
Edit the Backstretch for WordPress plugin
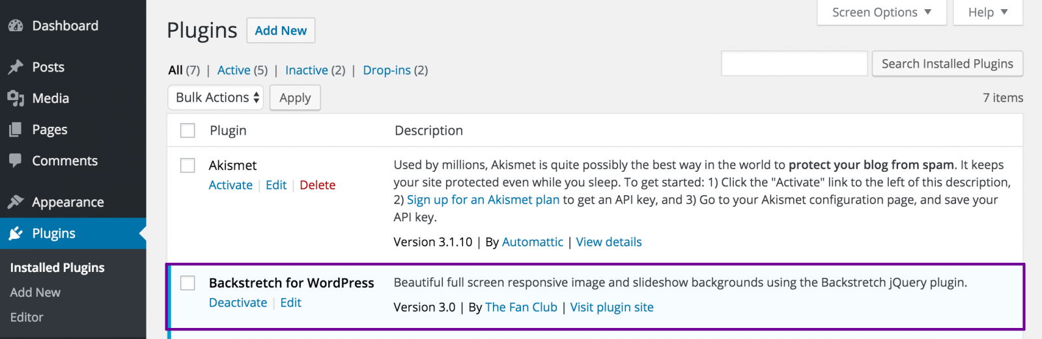pyautogui.click(x=291, y=303)
